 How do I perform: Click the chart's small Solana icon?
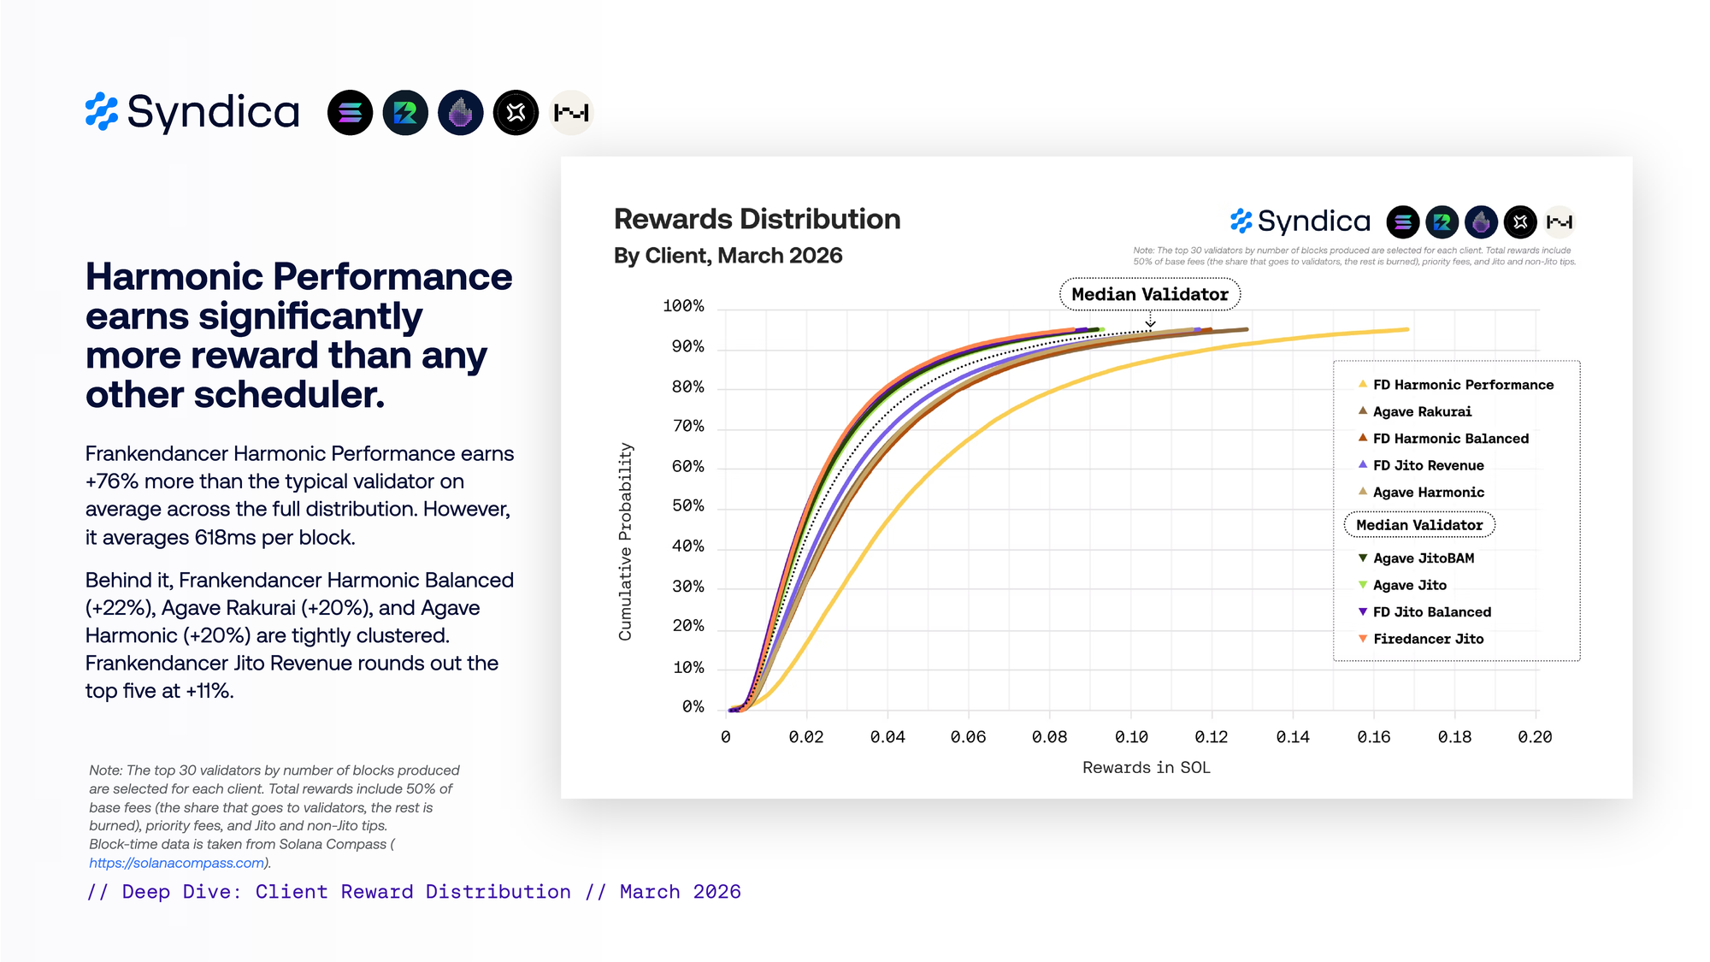click(1402, 222)
